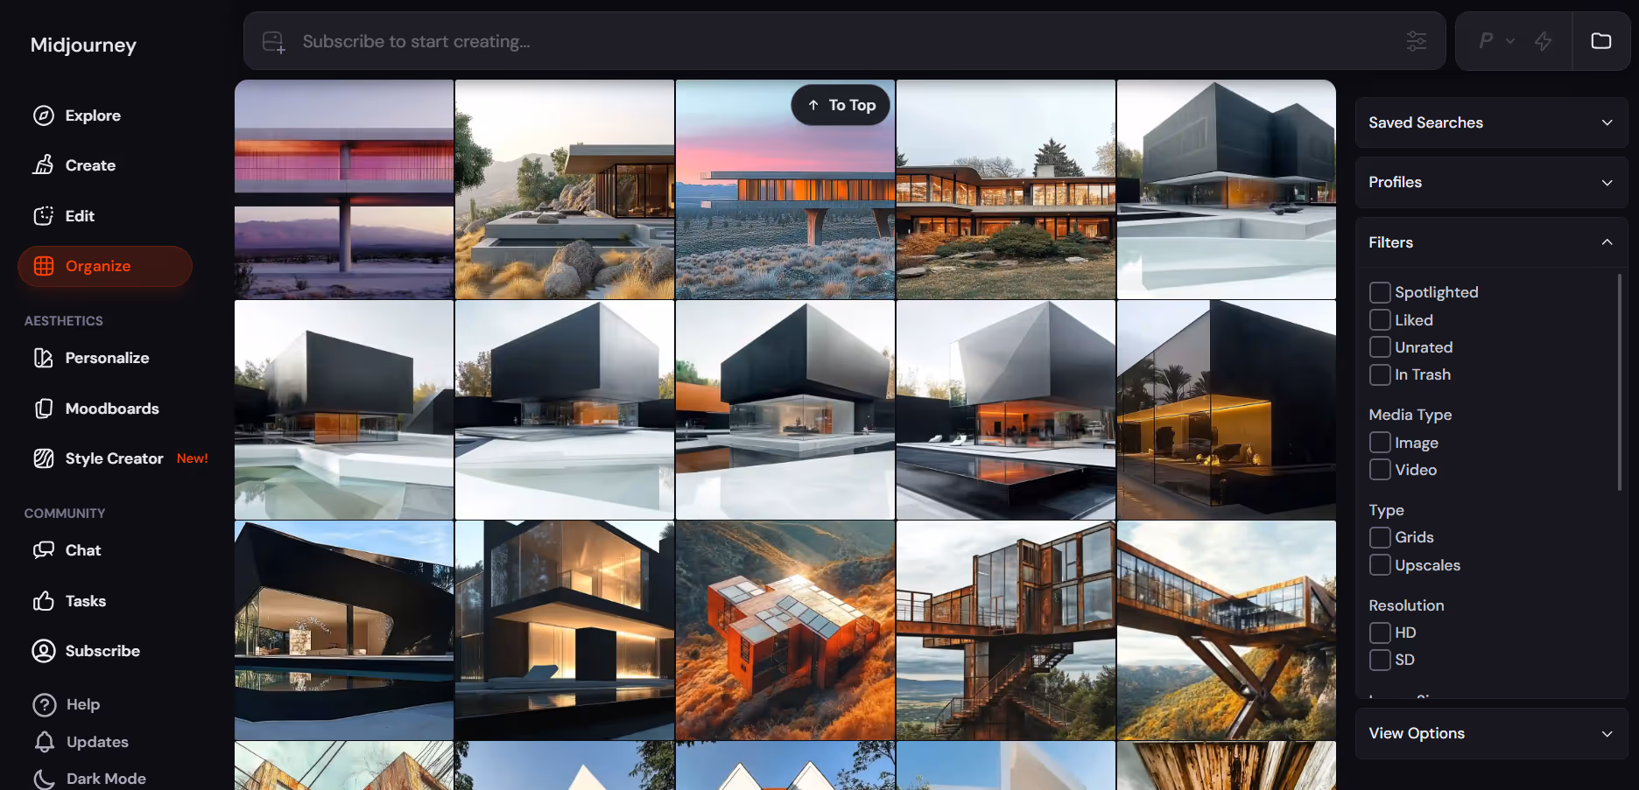Click the Dark Mode moon icon
This screenshot has width=1639, height=790.
(45, 779)
